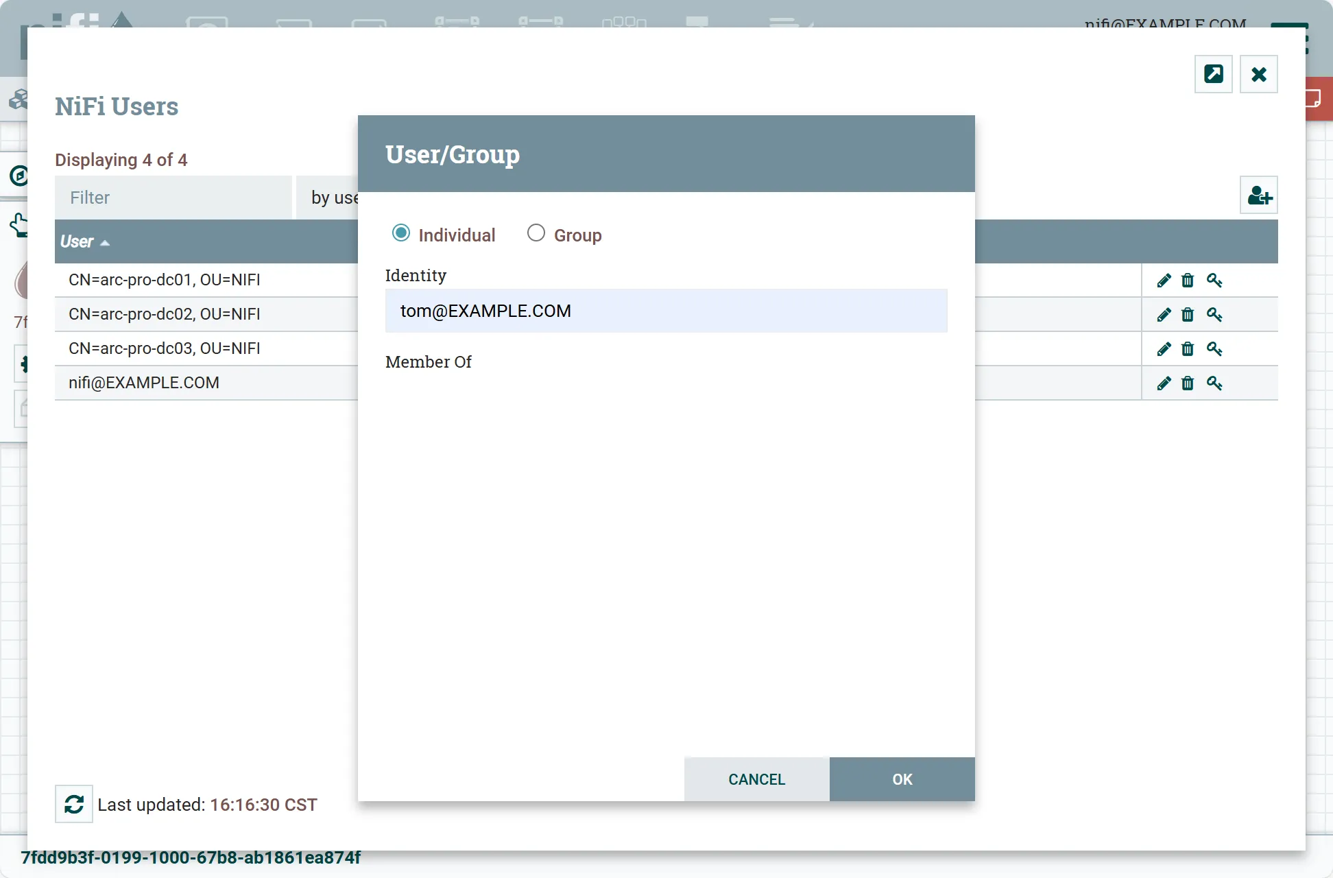Viewport: 1333px width, 878px height.
Task: Edit user CN=arc-pro-dc01 with pencil icon
Action: [x=1164, y=281]
